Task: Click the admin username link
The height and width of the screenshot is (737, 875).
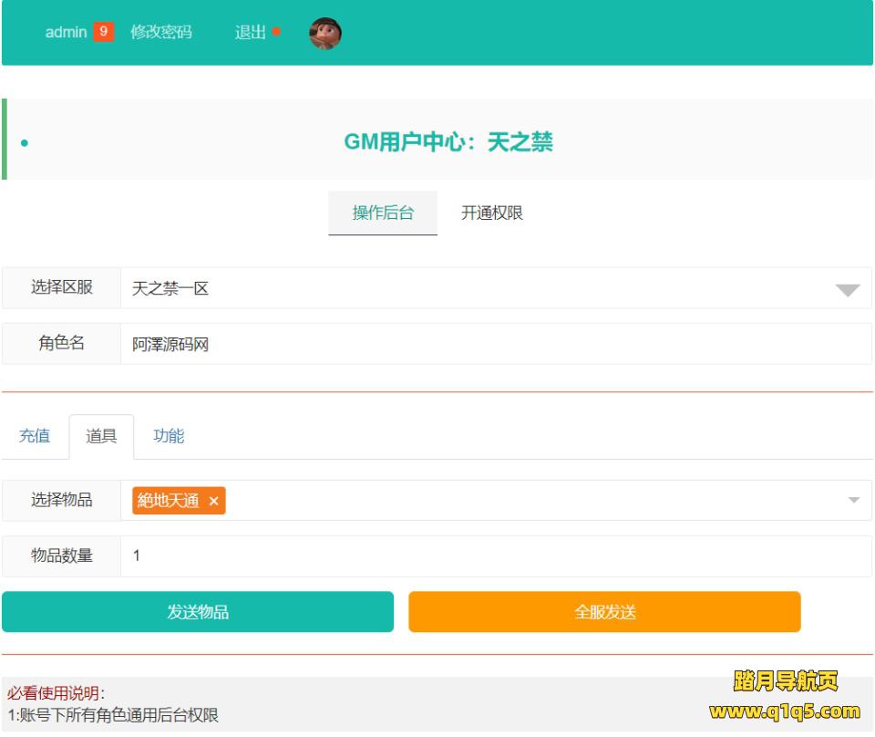Action: [x=66, y=32]
